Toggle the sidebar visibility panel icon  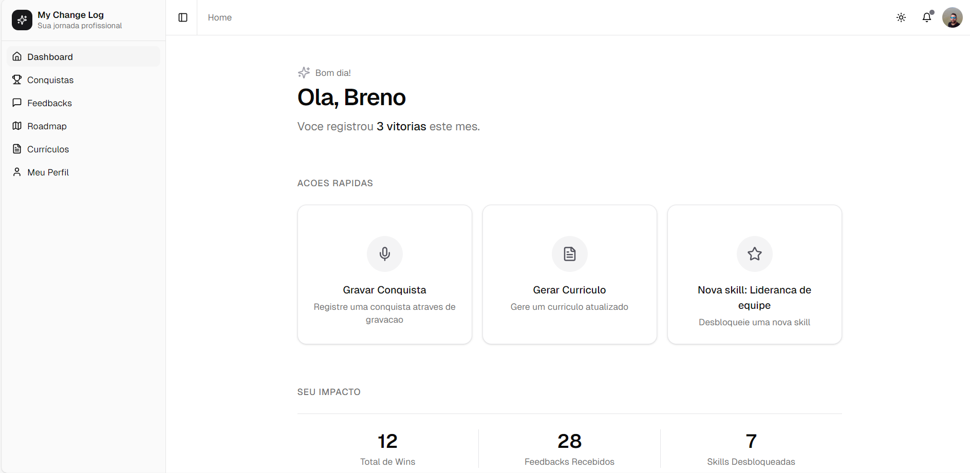point(183,17)
